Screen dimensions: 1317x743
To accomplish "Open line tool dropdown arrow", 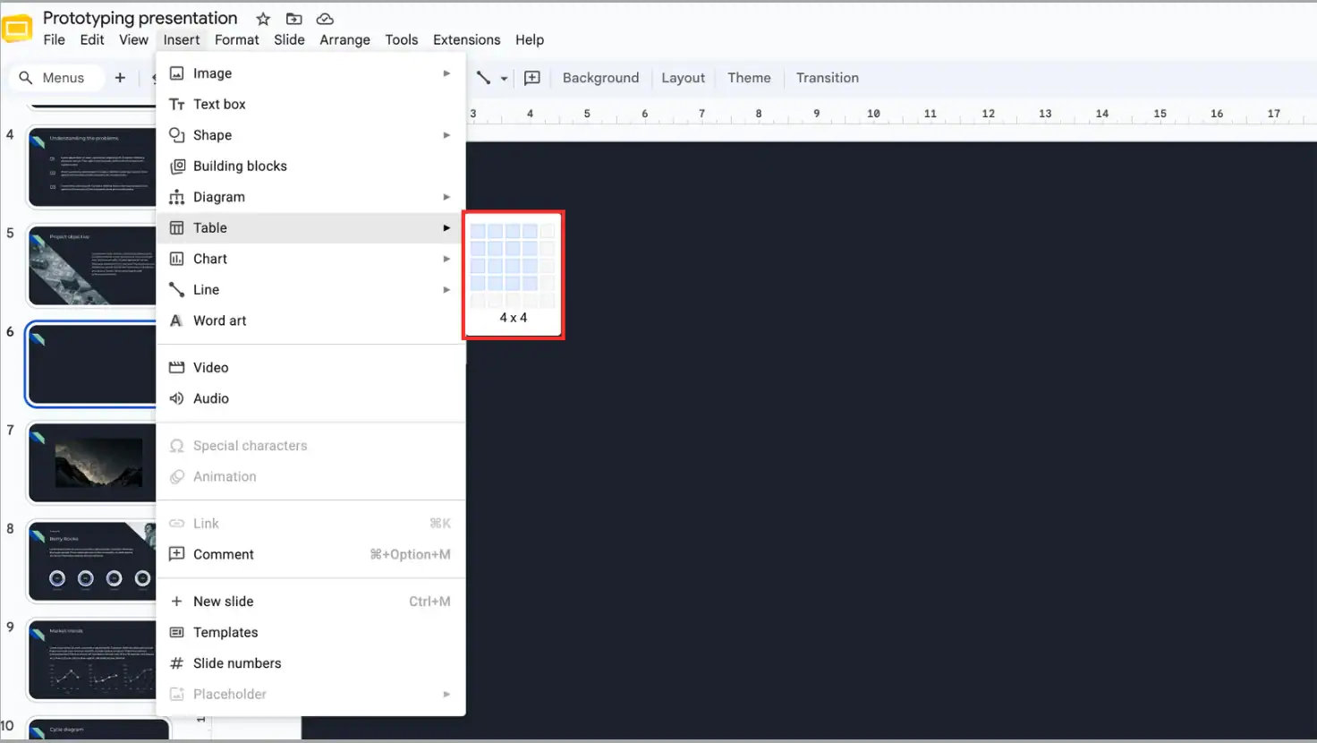I will [504, 79].
